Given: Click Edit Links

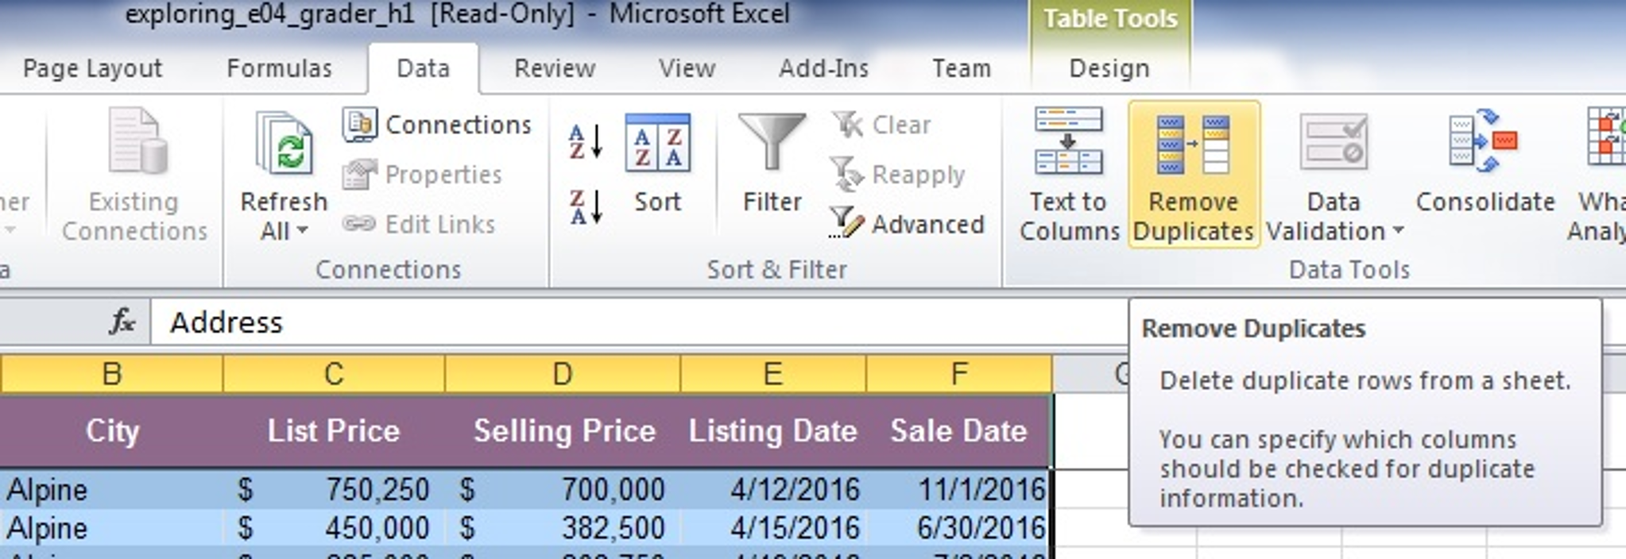Looking at the screenshot, I should coord(419,225).
